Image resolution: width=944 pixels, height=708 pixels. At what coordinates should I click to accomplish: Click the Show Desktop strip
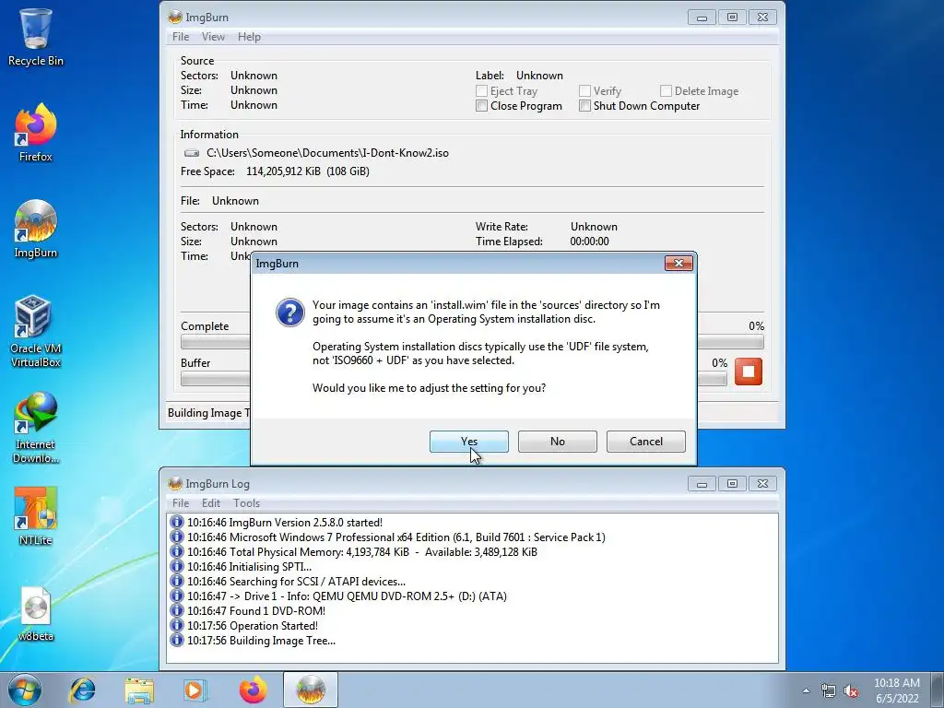pyautogui.click(x=938, y=690)
